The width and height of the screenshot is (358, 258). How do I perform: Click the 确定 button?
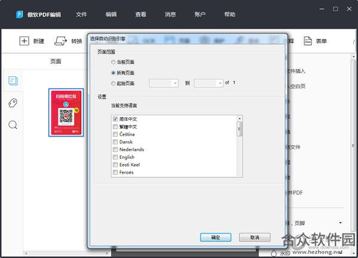(x=215, y=238)
